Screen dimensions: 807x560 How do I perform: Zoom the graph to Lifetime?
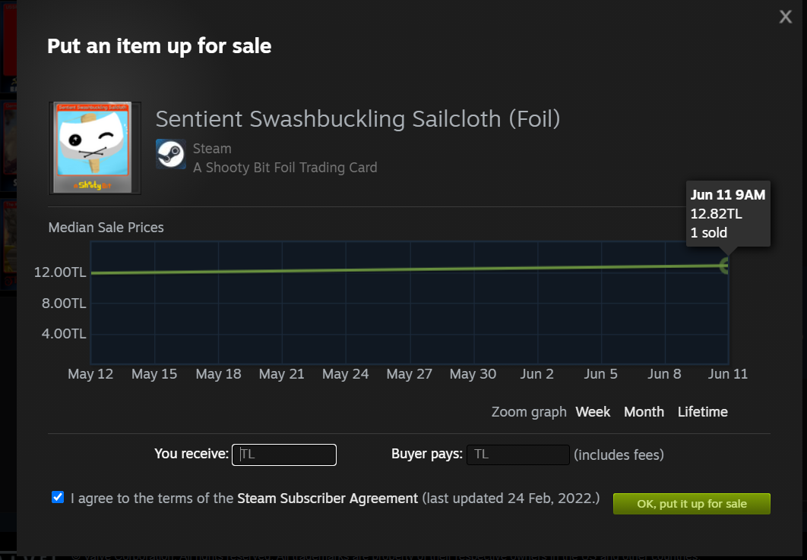tap(702, 412)
